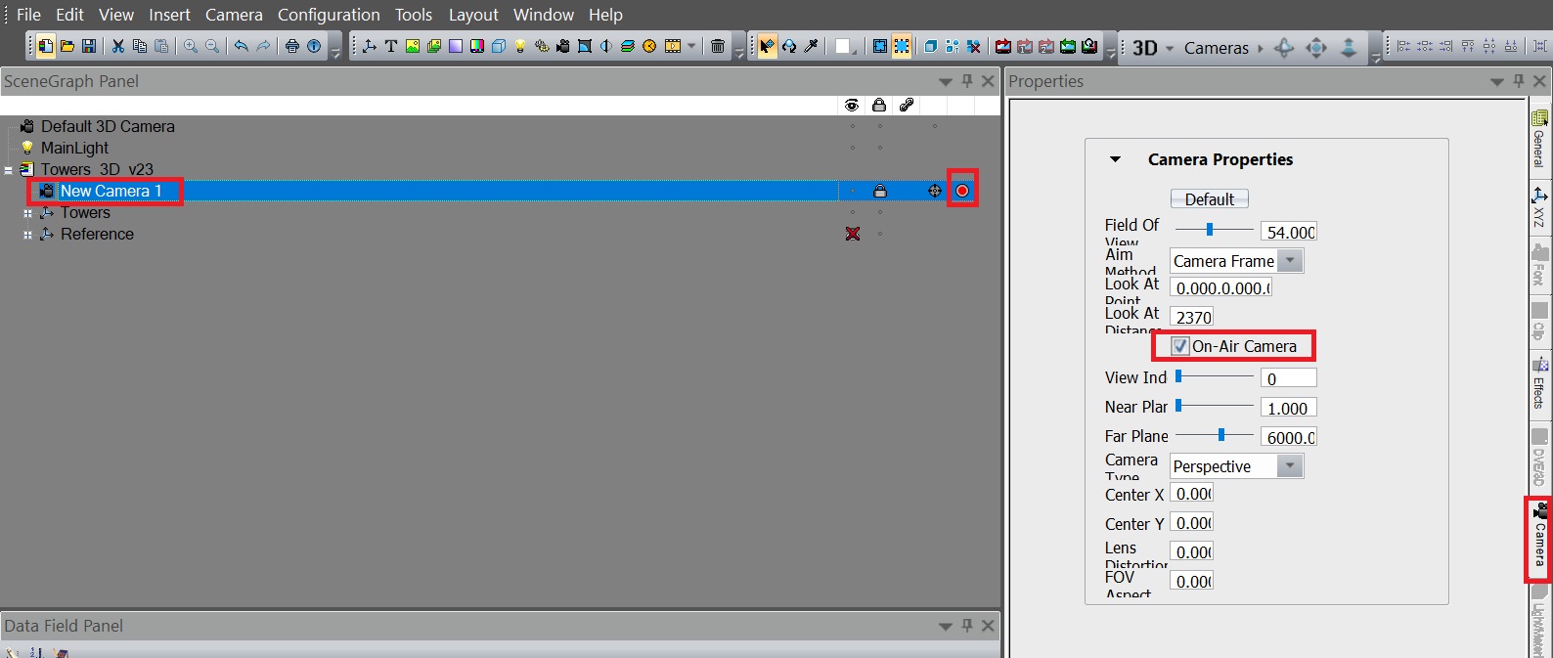
Task: Uncheck the On-Air Camera checkbox
Action: point(1181,346)
